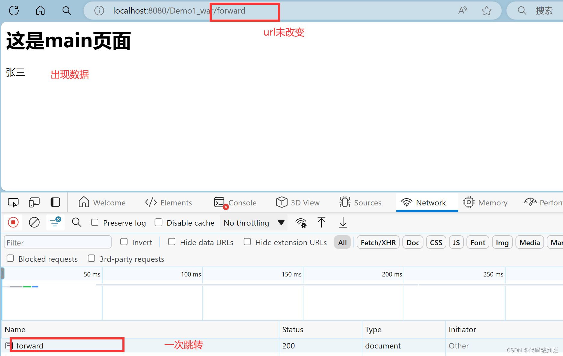Switch to the Console tab
This screenshot has height=356, width=563.
pos(235,202)
